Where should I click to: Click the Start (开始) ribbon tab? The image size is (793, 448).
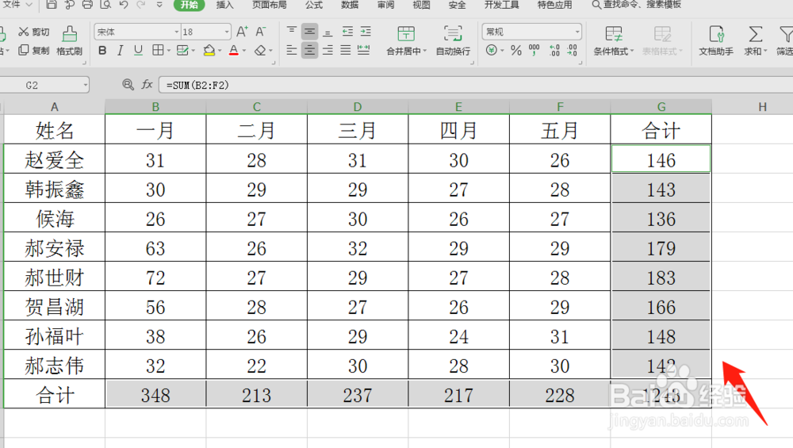click(190, 5)
